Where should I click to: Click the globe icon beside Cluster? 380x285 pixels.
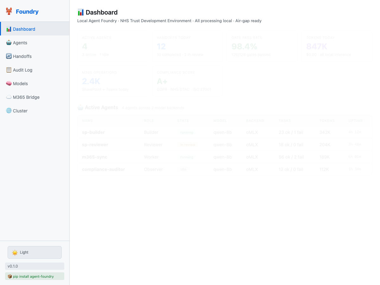coord(9,111)
